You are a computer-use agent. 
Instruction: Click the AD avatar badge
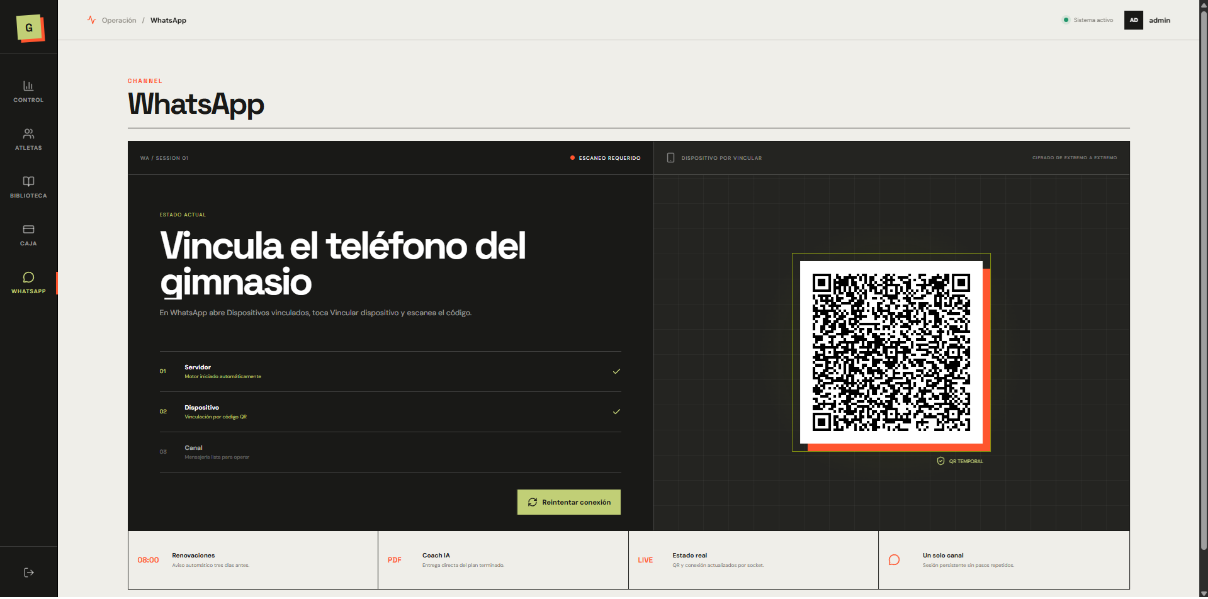(x=1134, y=20)
